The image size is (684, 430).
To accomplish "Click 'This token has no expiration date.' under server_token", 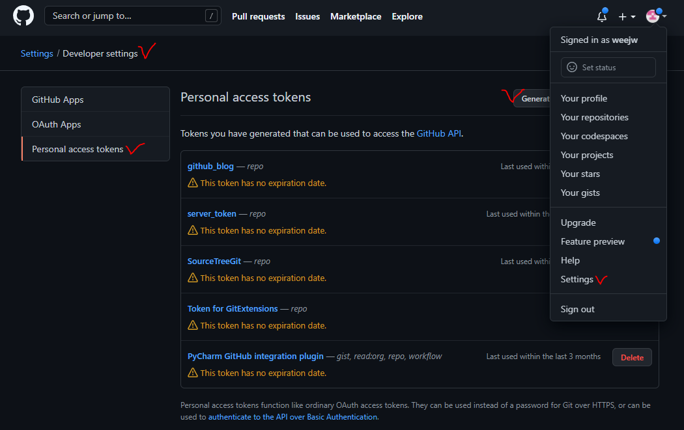I will pos(263,230).
